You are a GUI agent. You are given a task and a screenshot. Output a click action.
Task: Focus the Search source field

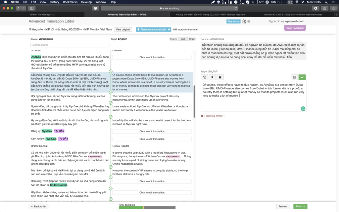(x=70, y=45)
